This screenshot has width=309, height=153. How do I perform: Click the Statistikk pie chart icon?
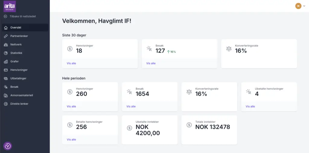[6, 53]
